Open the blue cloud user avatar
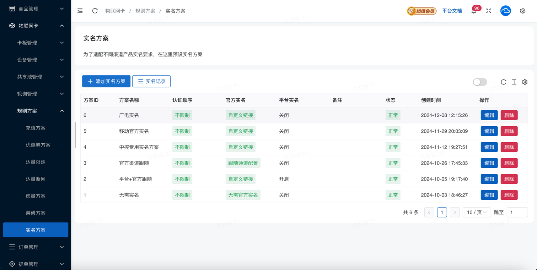 tap(505, 11)
